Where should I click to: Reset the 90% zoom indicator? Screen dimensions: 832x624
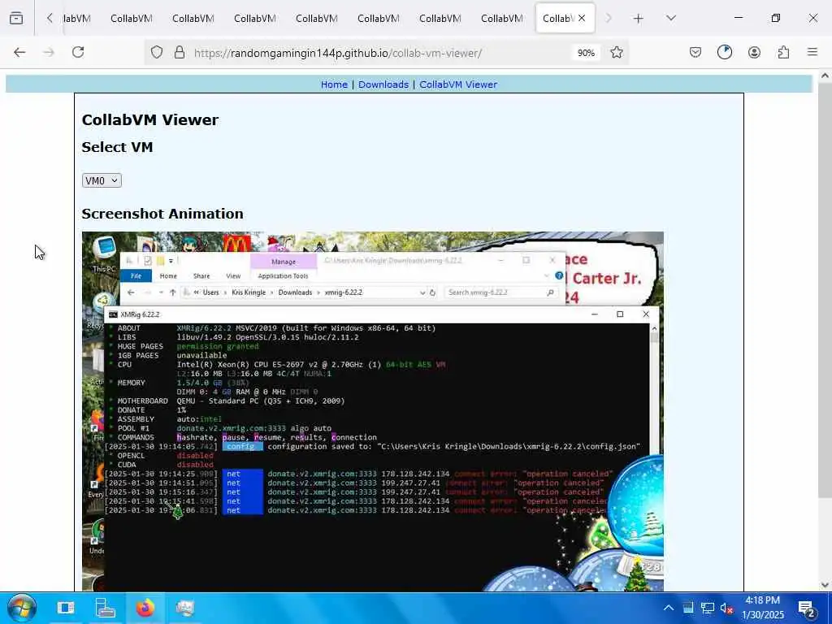click(x=586, y=53)
